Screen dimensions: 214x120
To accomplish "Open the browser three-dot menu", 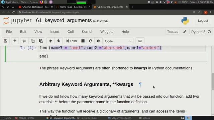I will (211, 12).
